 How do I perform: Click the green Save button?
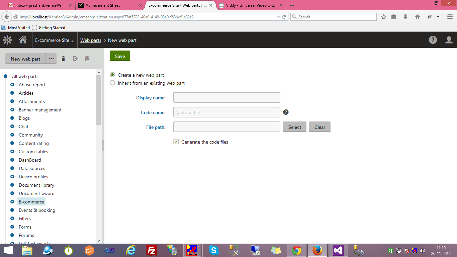[x=120, y=56]
